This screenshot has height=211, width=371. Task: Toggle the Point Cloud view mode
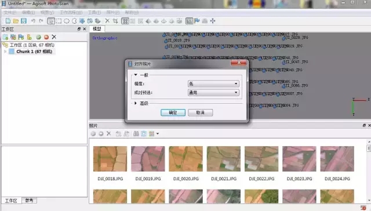[125, 21]
